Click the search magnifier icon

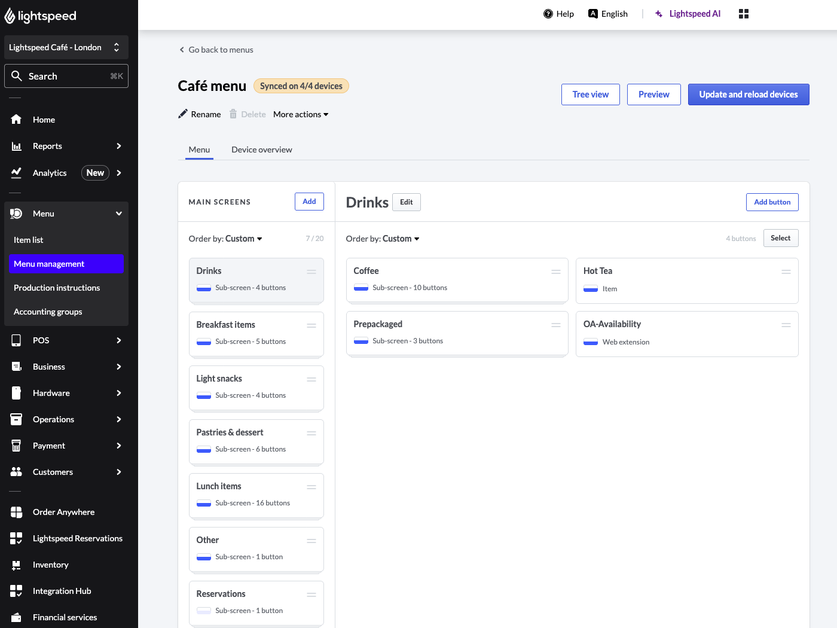click(x=17, y=76)
